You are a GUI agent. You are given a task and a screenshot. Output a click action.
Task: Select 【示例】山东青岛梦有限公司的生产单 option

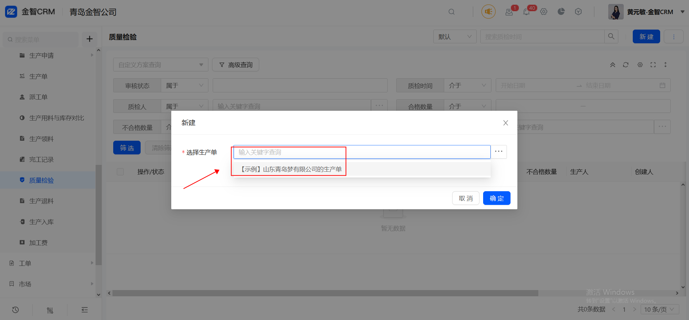[362, 169]
